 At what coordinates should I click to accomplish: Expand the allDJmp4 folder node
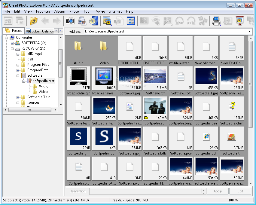point(18,54)
